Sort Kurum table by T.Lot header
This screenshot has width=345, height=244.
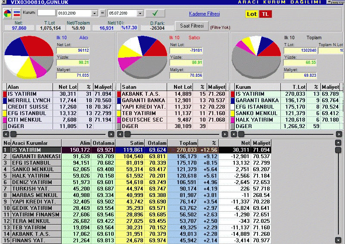pyautogui.click(x=293, y=87)
